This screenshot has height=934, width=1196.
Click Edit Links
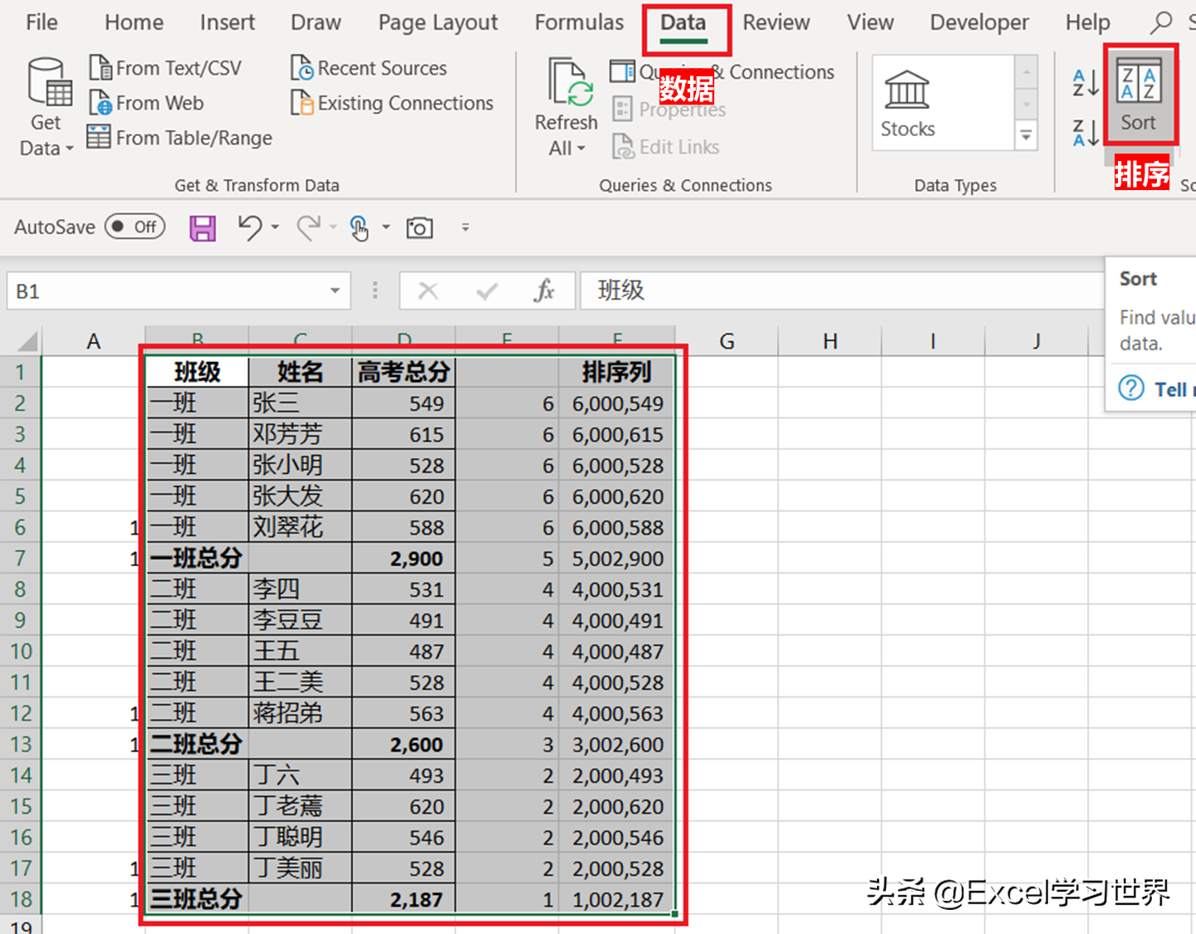coord(666,147)
